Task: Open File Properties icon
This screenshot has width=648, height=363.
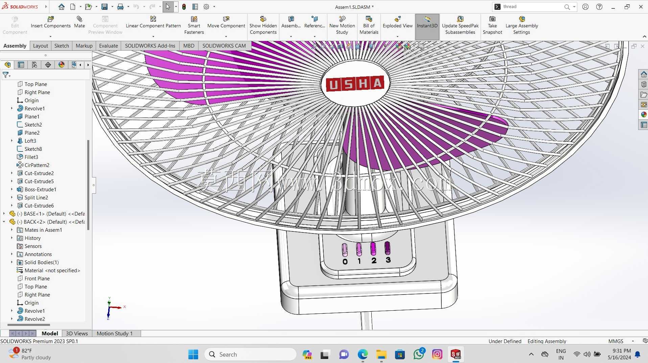Action: [x=195, y=7]
